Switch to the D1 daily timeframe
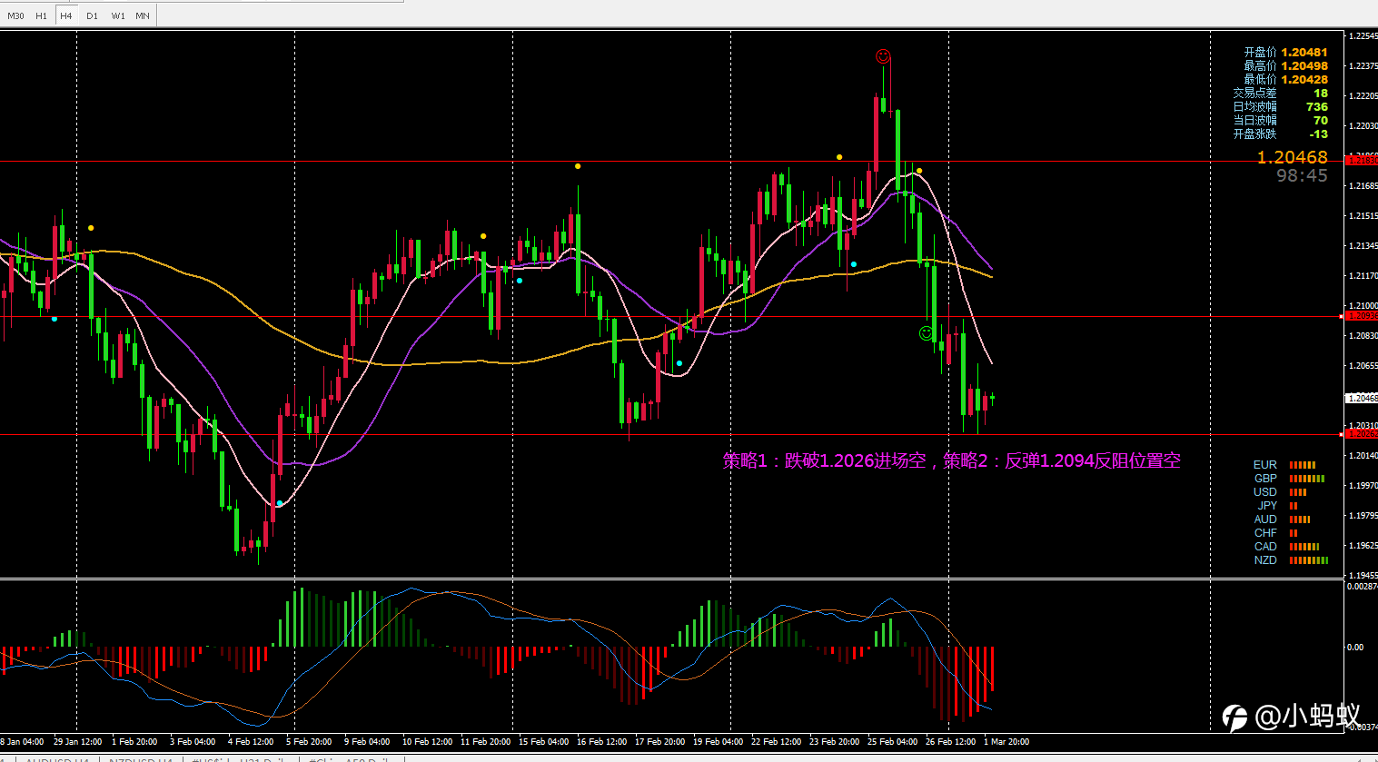Screen dimensions: 1378x762 pos(92,15)
